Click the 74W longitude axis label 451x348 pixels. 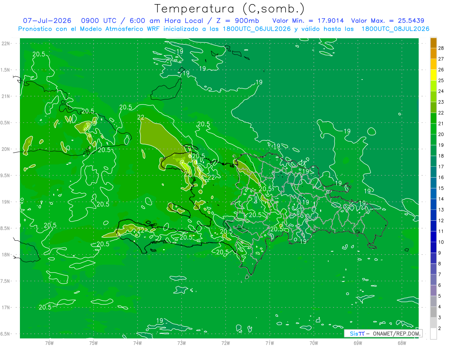pyautogui.click(x=138, y=343)
